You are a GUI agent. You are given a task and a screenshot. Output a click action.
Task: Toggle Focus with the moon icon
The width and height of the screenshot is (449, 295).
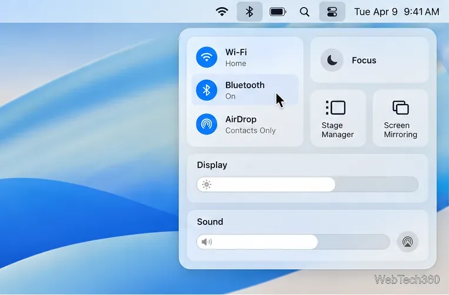point(332,60)
